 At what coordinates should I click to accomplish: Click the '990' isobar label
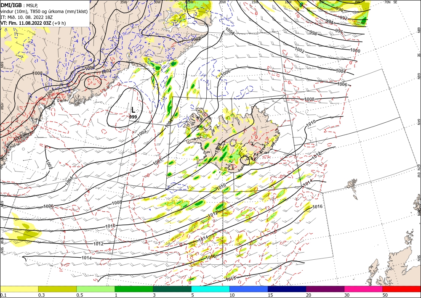[x=339, y=10]
